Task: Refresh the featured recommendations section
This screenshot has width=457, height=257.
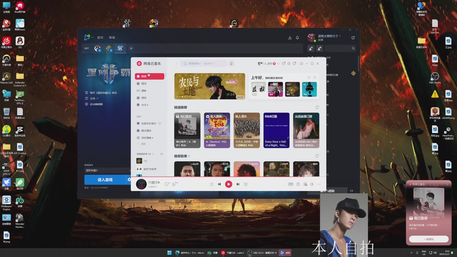Action: tap(317, 107)
